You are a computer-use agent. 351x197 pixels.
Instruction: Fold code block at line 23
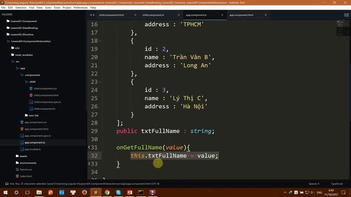coord(100,82)
